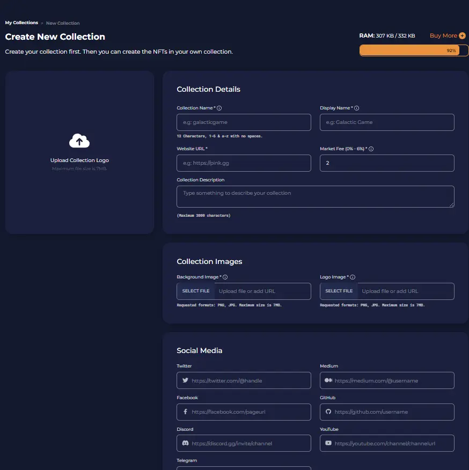The image size is (469, 470).
Task: Go back to My Collections breadcrumb
Action: click(21, 23)
